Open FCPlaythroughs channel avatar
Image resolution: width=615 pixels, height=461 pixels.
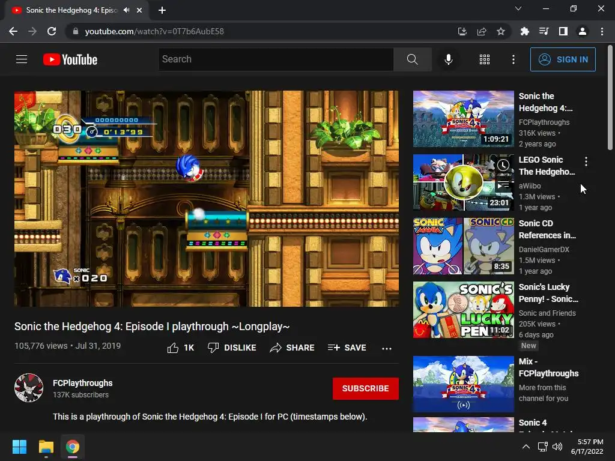click(29, 388)
